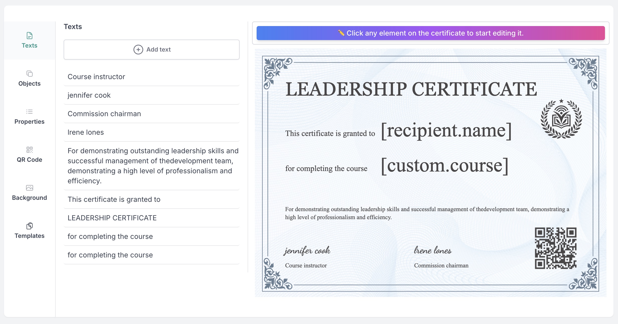Select 'Course instructor' in the Texts list

[x=96, y=77]
